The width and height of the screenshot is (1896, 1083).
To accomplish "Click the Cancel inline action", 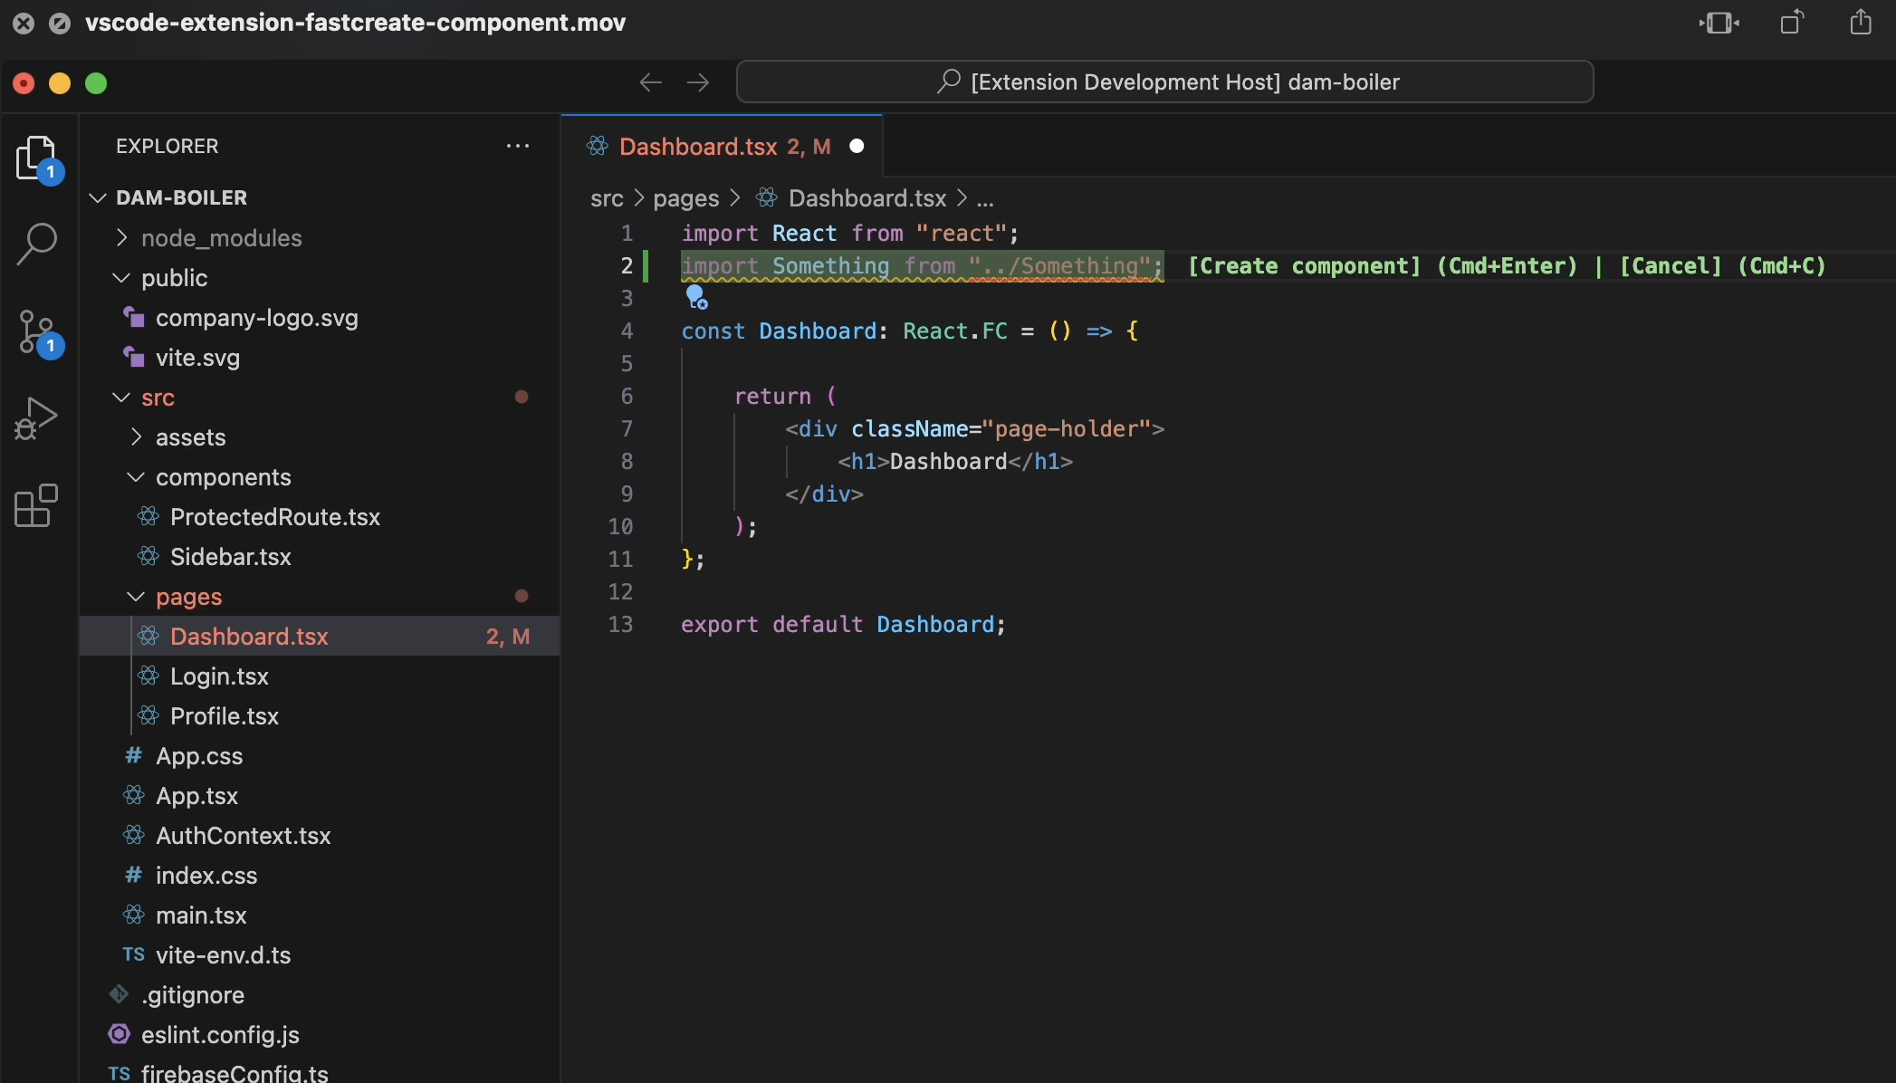I will point(1671,266).
